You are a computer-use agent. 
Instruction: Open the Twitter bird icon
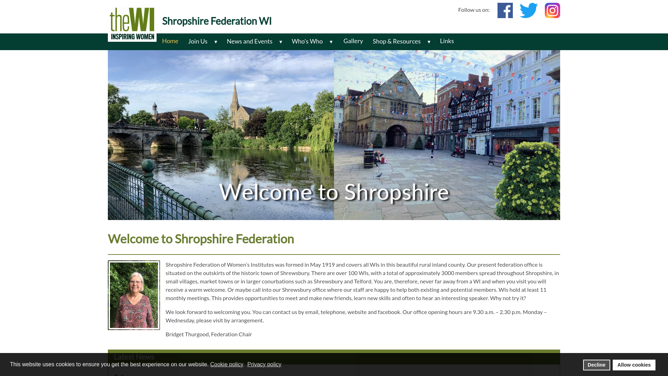coord(529,10)
